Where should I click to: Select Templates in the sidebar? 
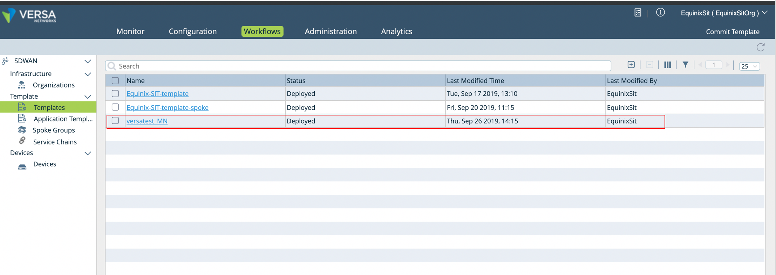(x=49, y=107)
